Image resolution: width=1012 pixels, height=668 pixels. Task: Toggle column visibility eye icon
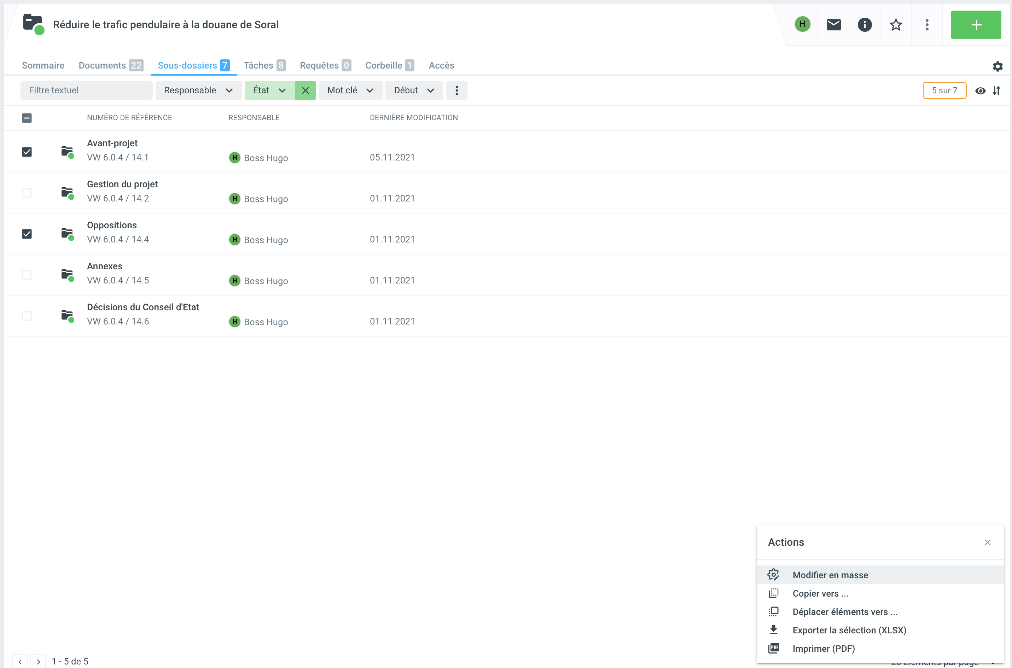[x=980, y=90]
